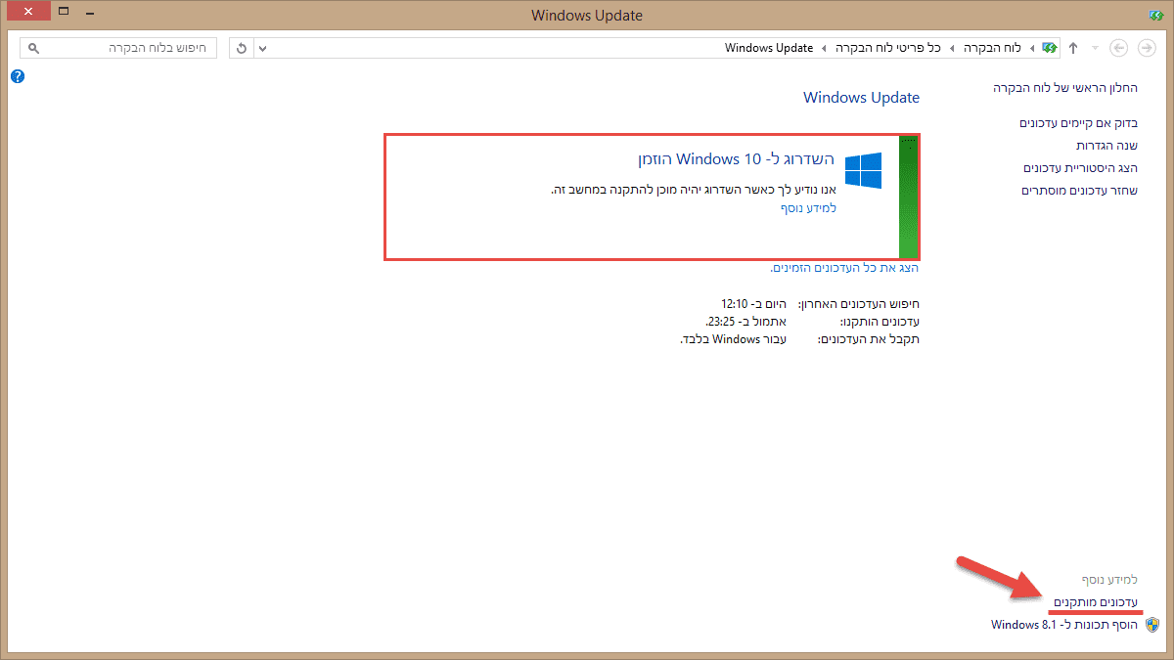This screenshot has height=660, width=1174.
Task: Click the shield icon beside 'הוסף תכונות ל- Windows 8.1'
Action: coord(1151,624)
